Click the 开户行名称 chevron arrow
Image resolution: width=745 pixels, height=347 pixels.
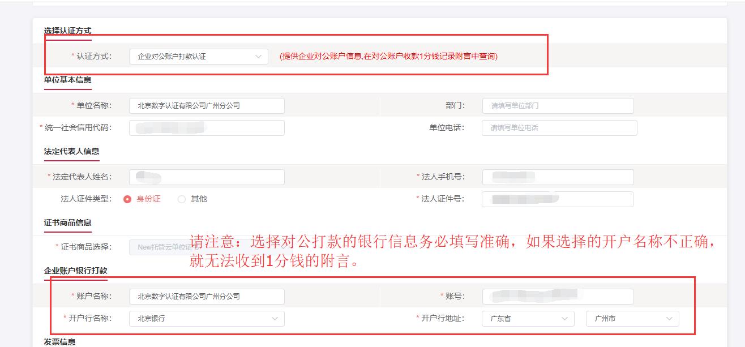(275, 319)
